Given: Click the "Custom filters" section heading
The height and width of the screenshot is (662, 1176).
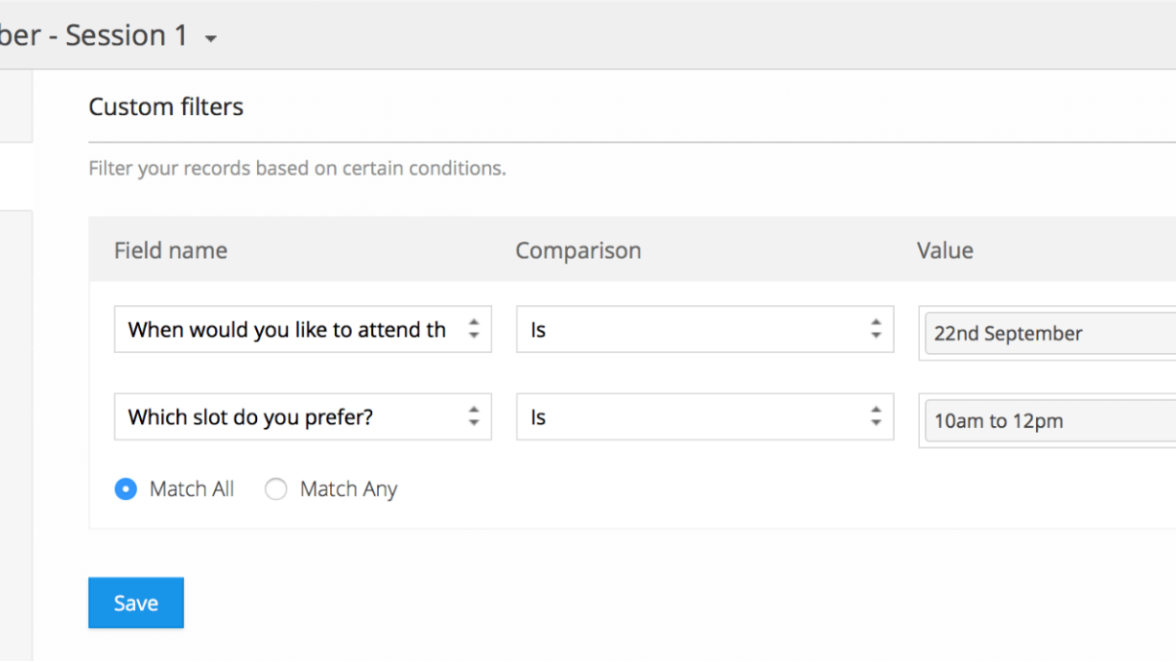Looking at the screenshot, I should [x=166, y=106].
